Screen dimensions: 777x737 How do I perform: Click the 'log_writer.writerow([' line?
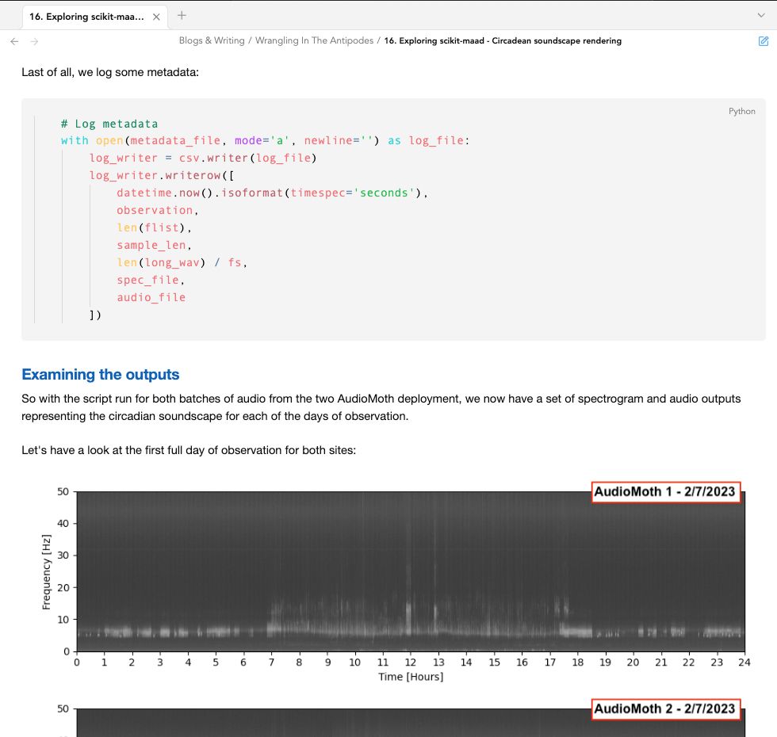tap(162, 175)
